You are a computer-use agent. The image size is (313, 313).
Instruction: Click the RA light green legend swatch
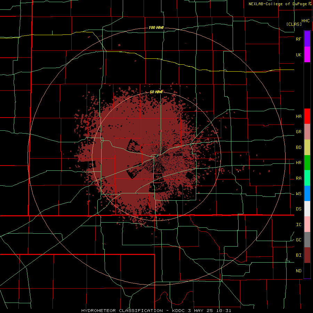[307, 178]
